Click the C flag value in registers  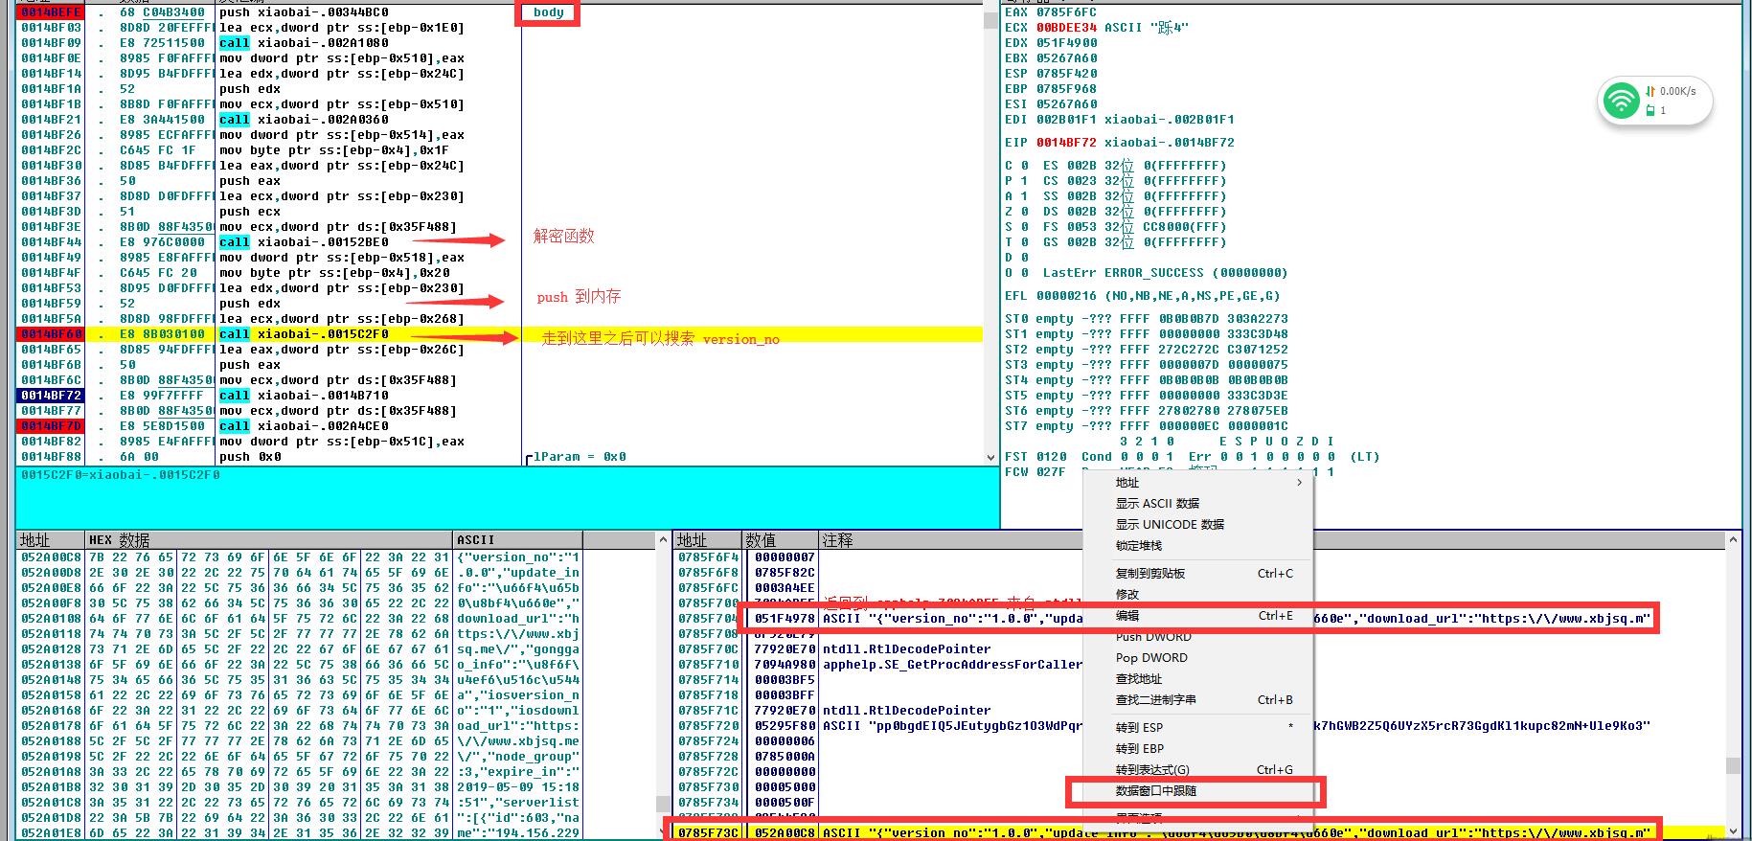[1024, 166]
